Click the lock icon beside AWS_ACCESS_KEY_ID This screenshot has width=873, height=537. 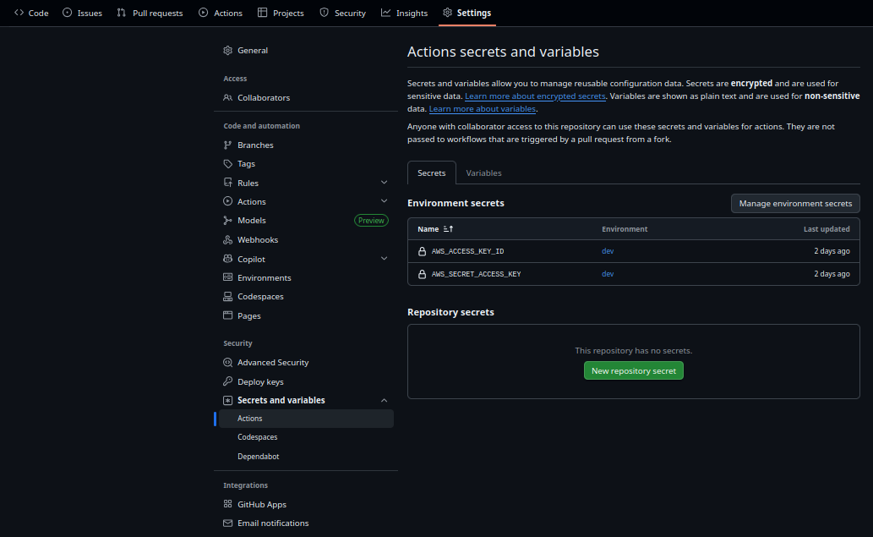point(422,251)
